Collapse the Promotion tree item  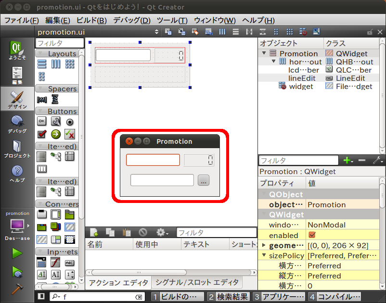(264, 53)
